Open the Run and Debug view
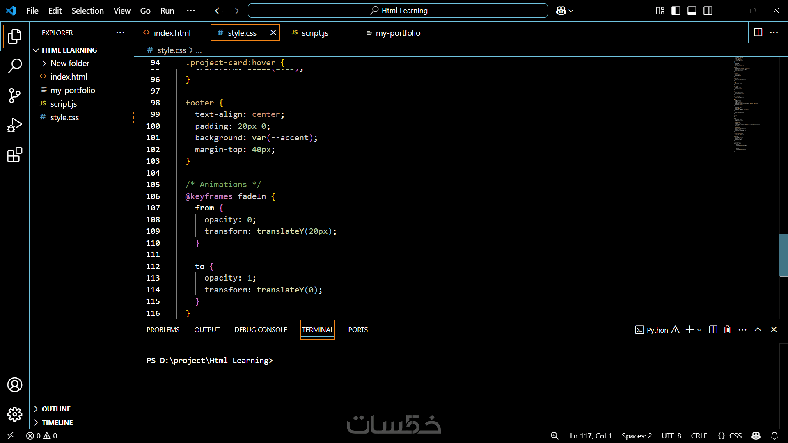Viewport: 788px width, 443px height. point(15,125)
